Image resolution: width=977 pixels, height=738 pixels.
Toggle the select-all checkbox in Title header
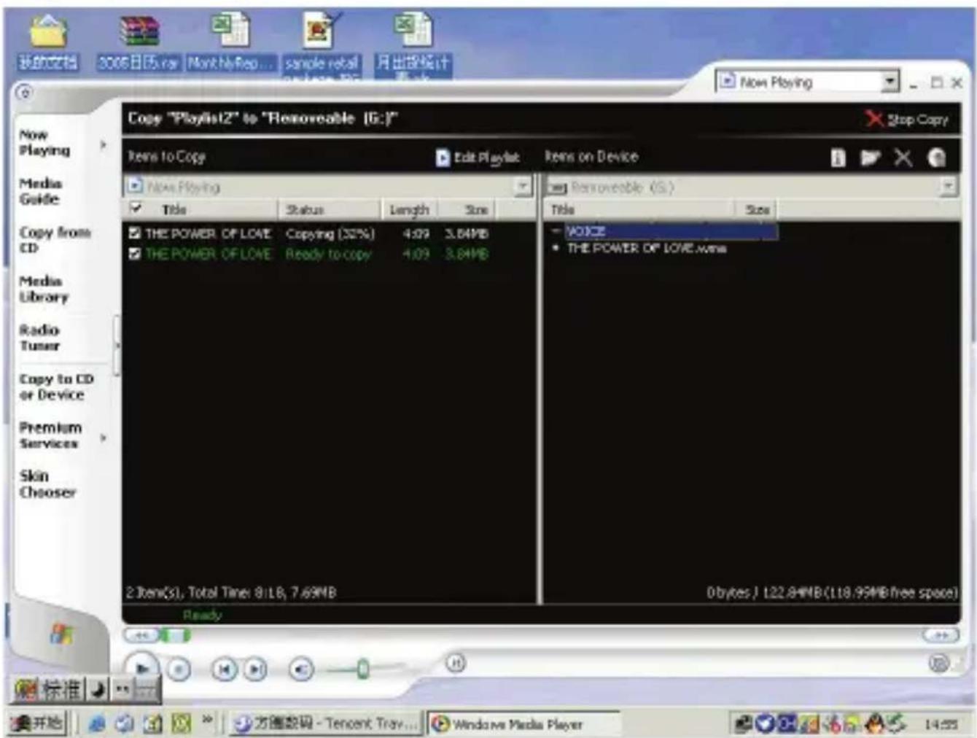coord(136,209)
